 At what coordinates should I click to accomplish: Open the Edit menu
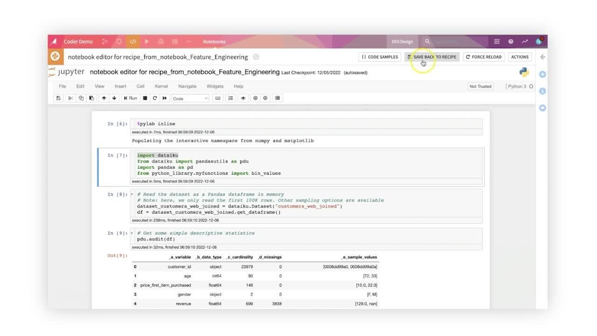[80, 86]
